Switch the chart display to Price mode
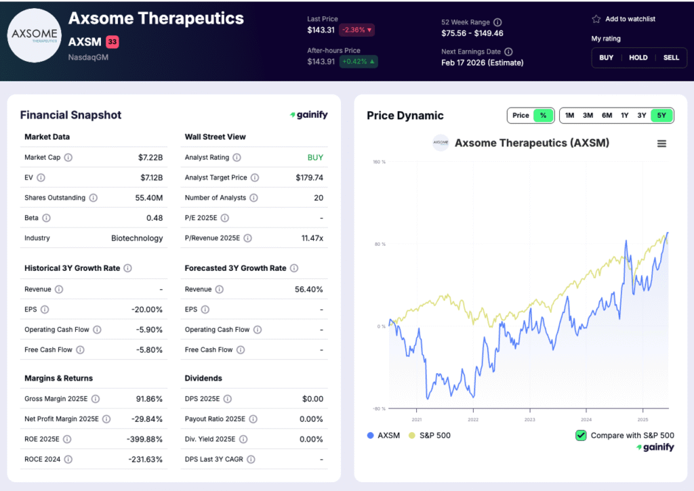 520,115
